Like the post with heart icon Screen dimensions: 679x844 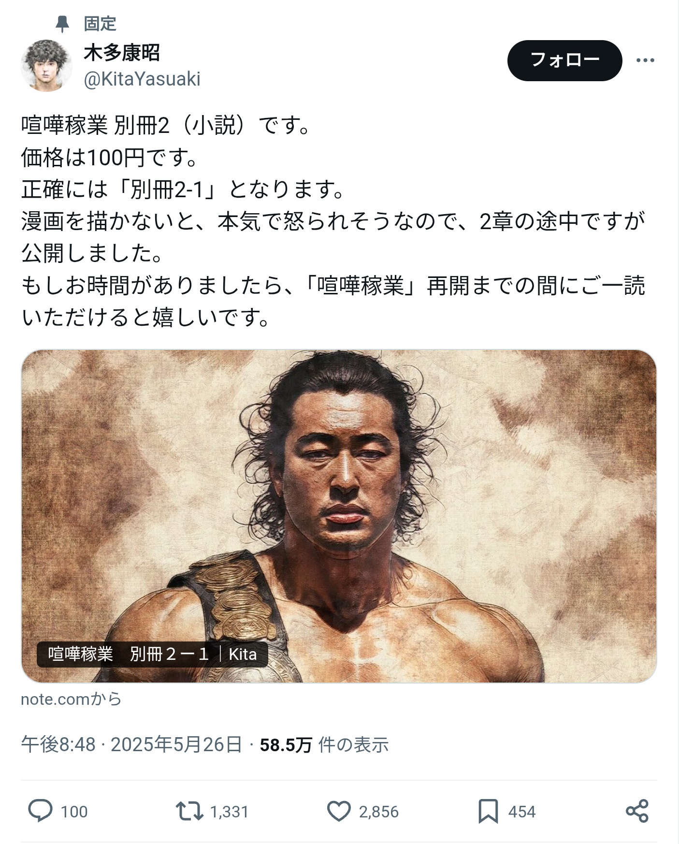tap(339, 811)
